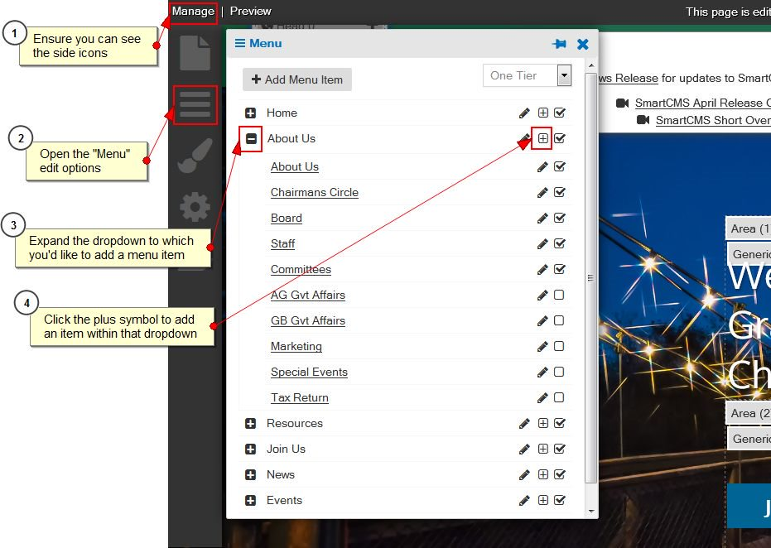771x548 pixels.
Task: Open the paintbrush design sidebar icon
Action: point(195,156)
